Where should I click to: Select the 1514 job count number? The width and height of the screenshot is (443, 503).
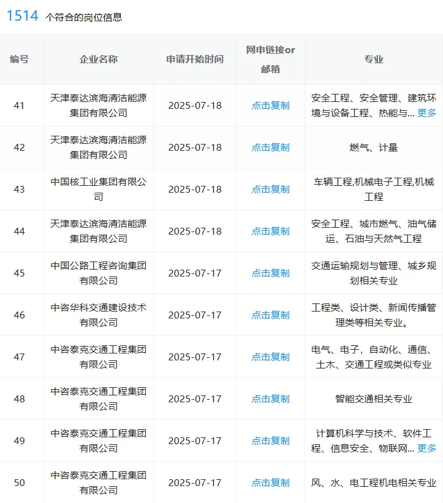[23, 16]
